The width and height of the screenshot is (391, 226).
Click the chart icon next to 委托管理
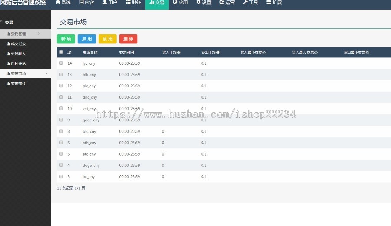[8, 33]
